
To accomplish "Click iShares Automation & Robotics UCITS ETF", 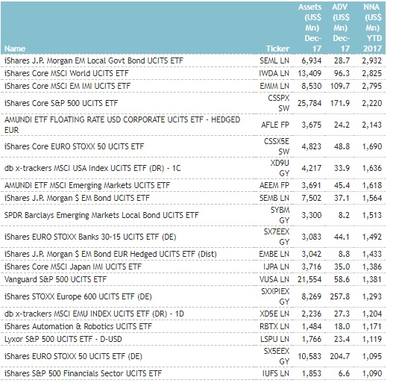I will tap(78, 326).
